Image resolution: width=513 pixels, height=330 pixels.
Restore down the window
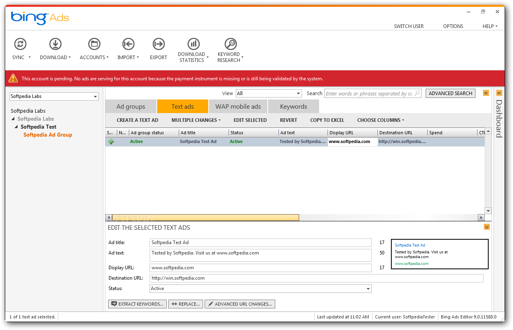(483, 12)
